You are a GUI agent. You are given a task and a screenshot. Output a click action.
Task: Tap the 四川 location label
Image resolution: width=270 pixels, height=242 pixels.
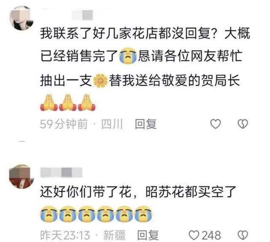tap(112, 124)
